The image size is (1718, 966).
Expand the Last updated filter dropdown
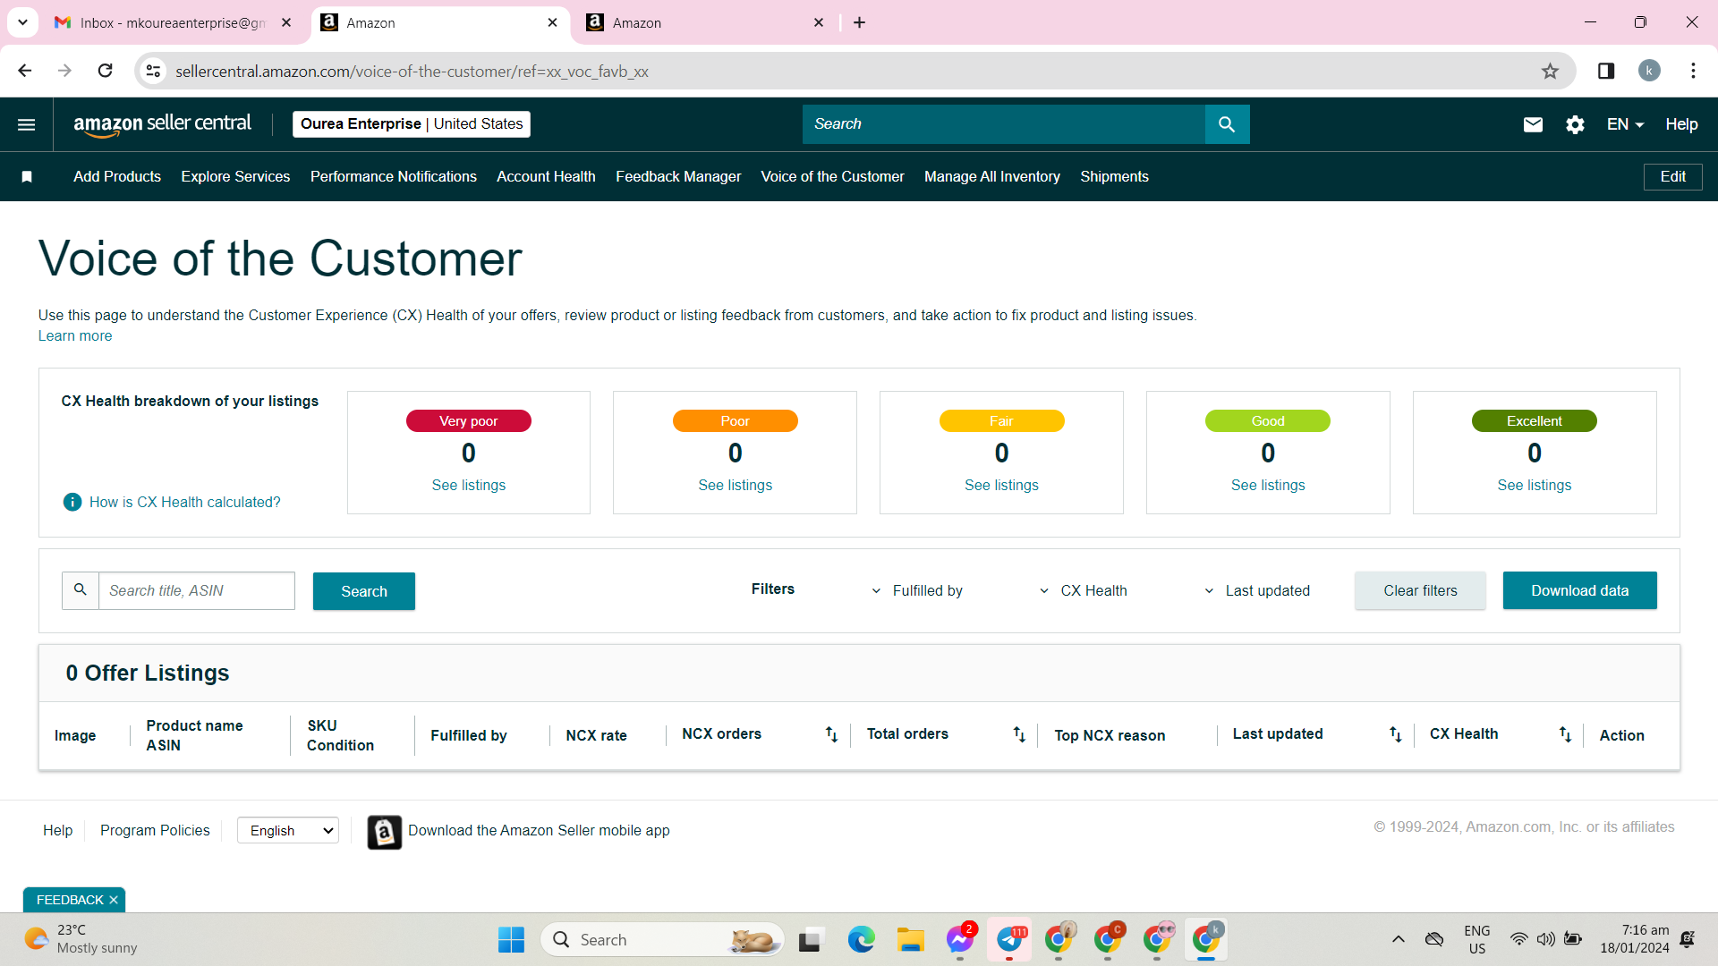(1256, 590)
